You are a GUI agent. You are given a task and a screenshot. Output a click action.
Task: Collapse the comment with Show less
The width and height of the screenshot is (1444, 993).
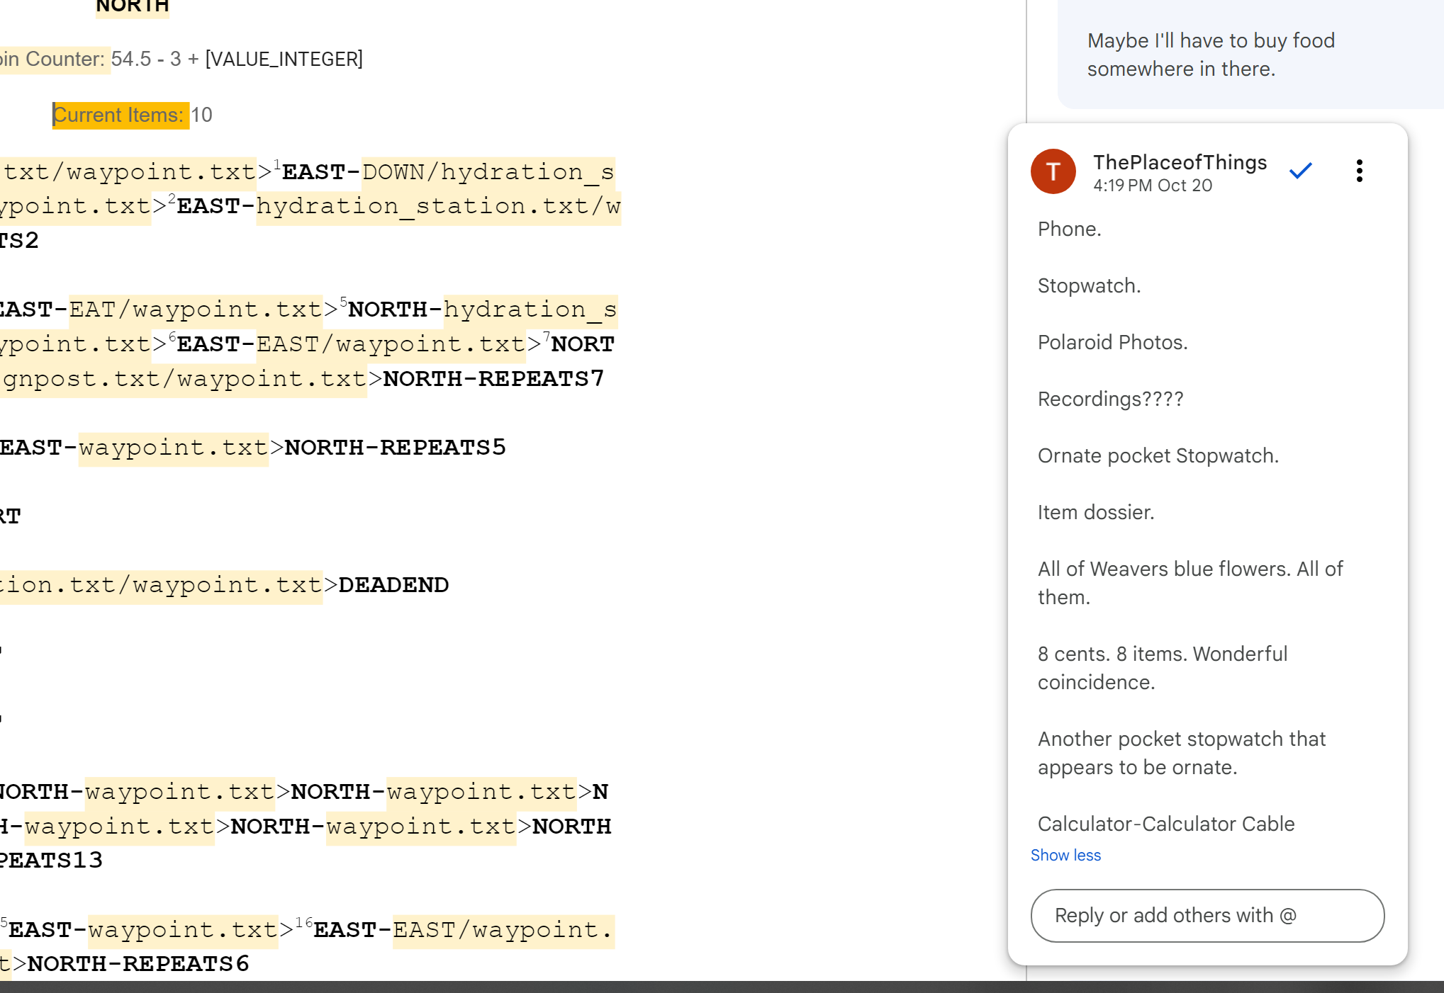pos(1065,855)
